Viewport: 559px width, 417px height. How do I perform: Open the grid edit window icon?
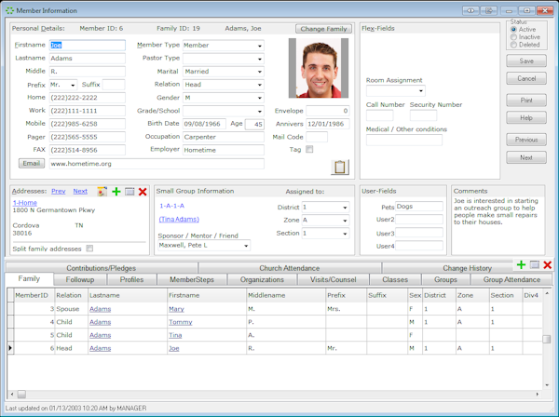pos(534,265)
